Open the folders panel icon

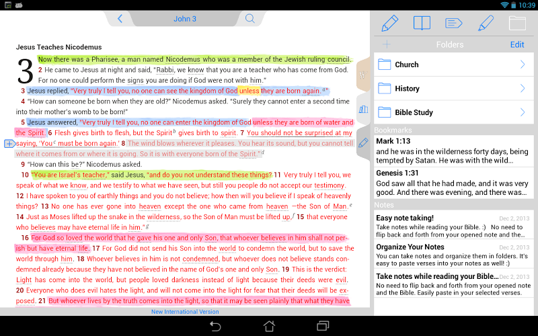click(x=517, y=24)
